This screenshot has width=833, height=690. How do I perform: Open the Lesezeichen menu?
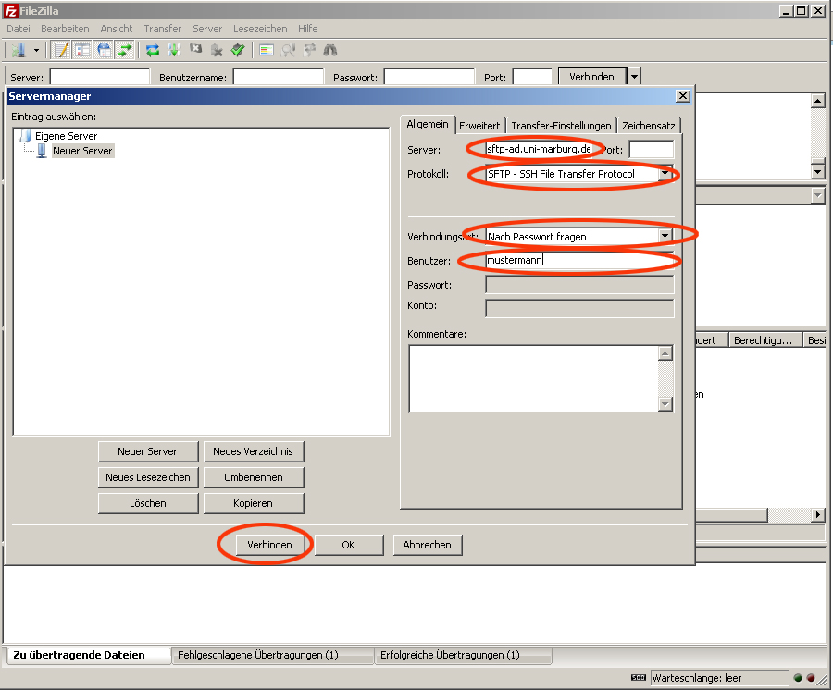(x=260, y=29)
